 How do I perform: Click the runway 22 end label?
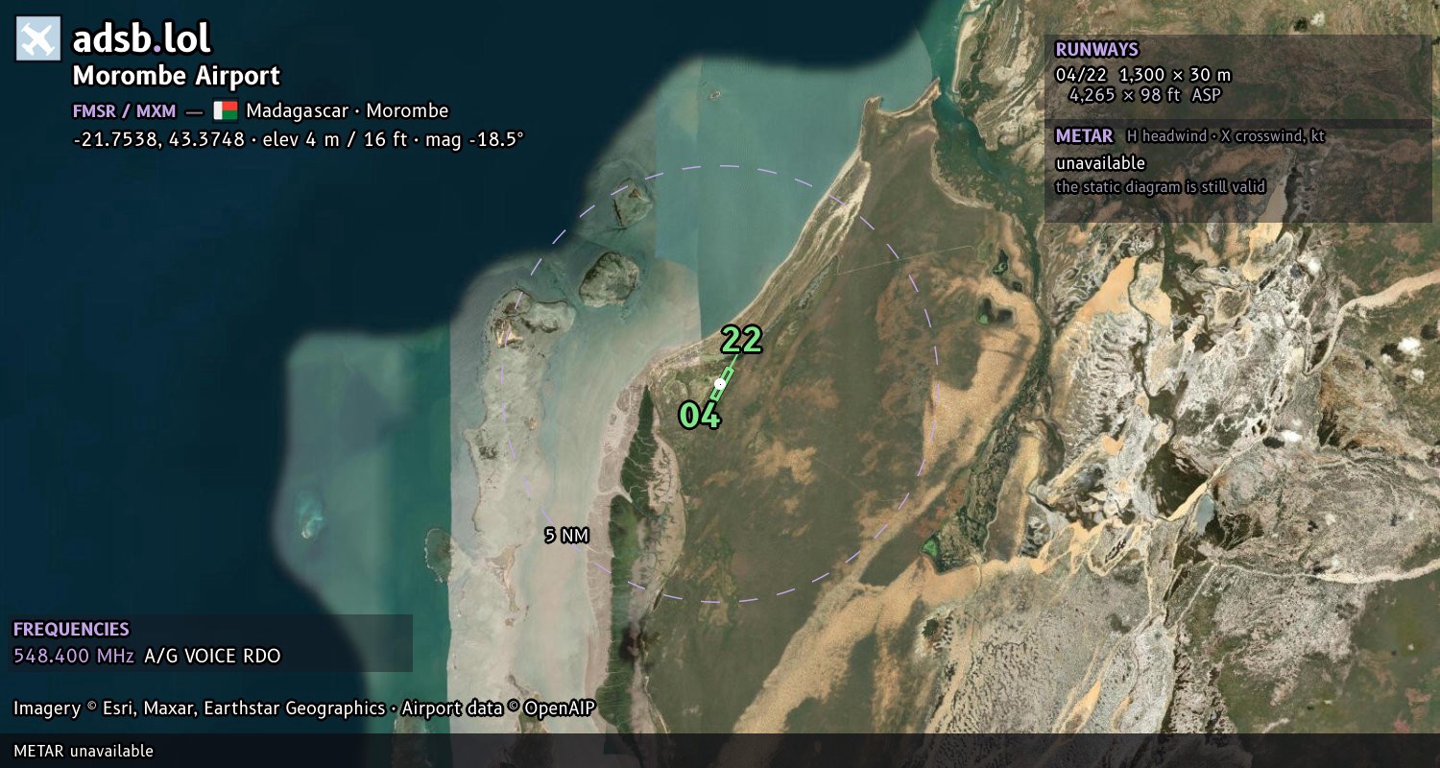741,340
